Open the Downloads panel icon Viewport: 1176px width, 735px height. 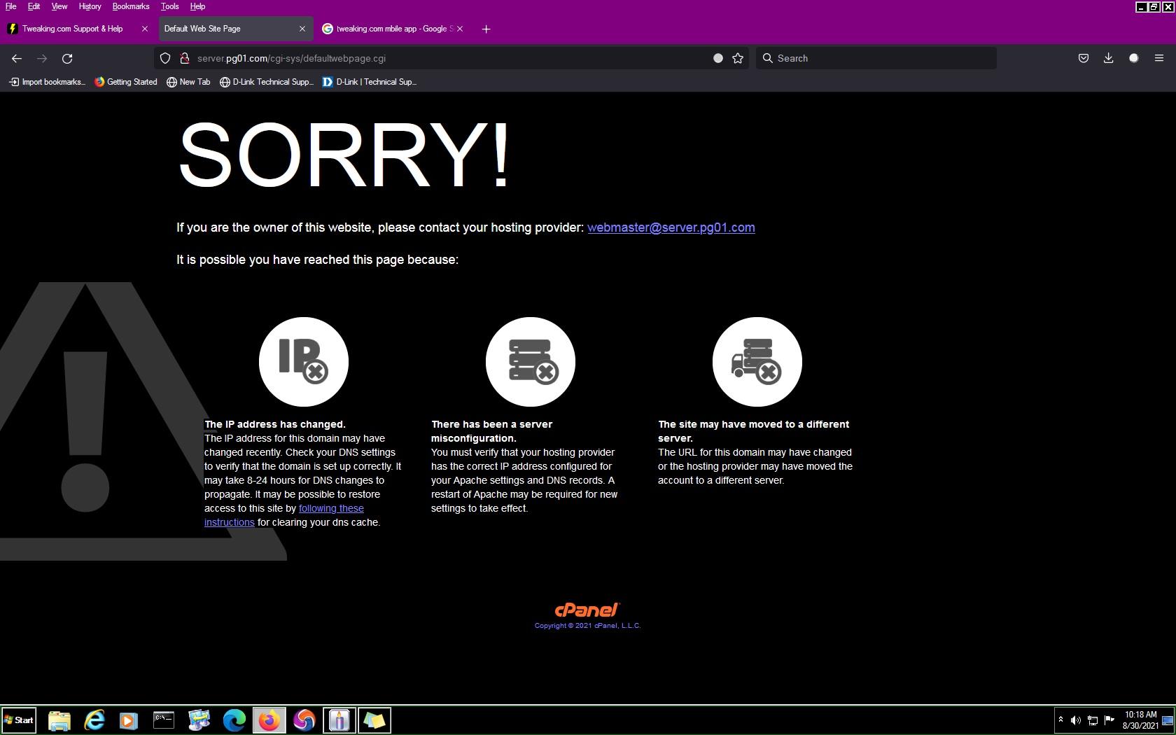1108,59
